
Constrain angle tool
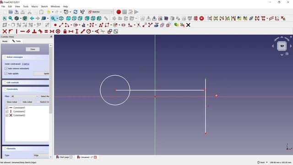pos(97,31)
